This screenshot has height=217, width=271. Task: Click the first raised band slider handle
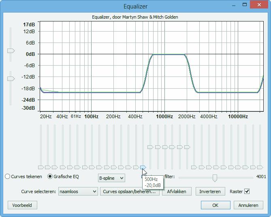pyautogui.click(x=150, y=147)
